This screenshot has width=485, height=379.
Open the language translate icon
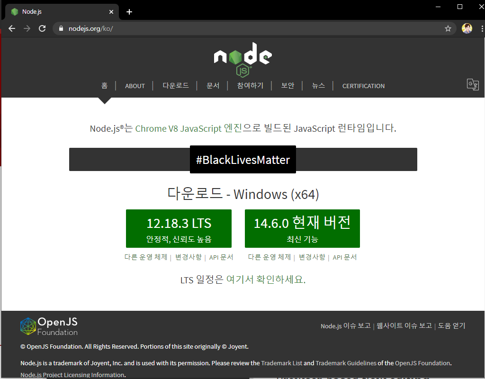[x=473, y=84]
